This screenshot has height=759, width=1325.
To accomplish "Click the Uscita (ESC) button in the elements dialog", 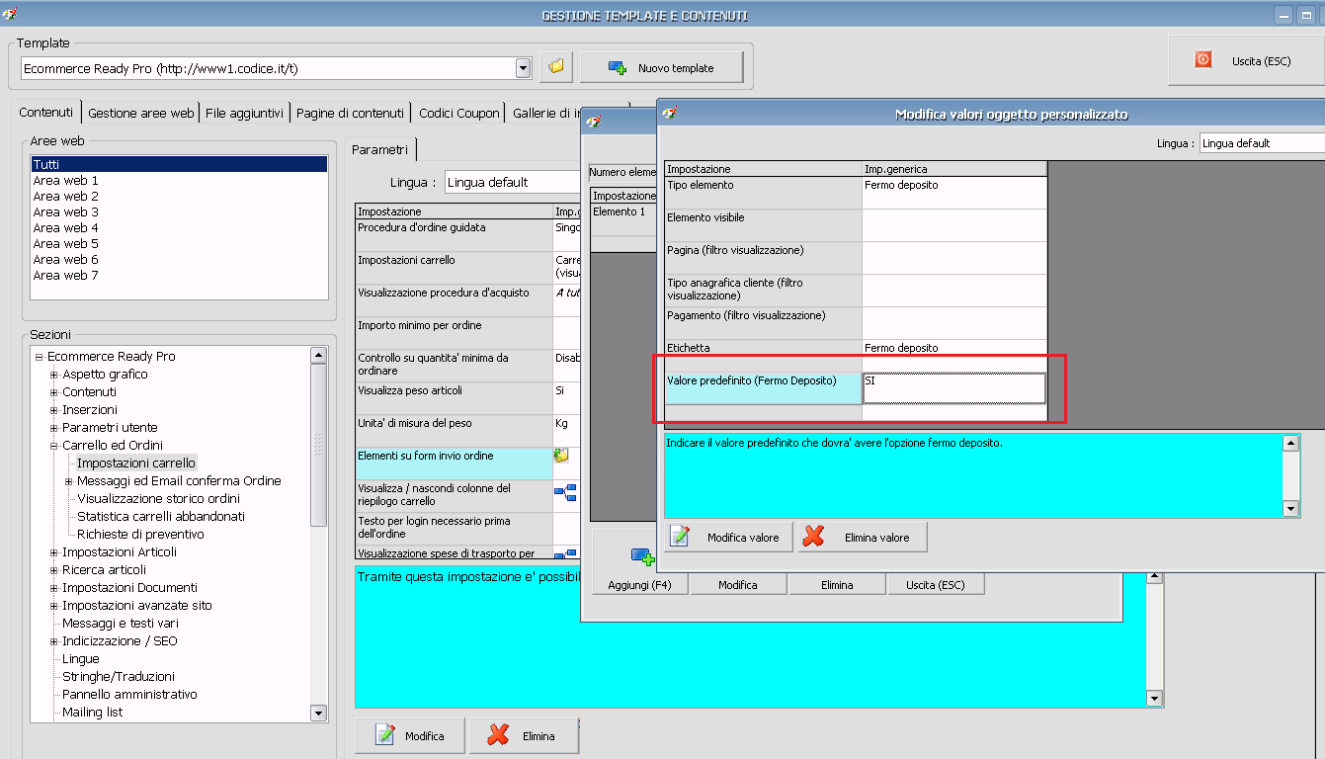I will coord(935,585).
